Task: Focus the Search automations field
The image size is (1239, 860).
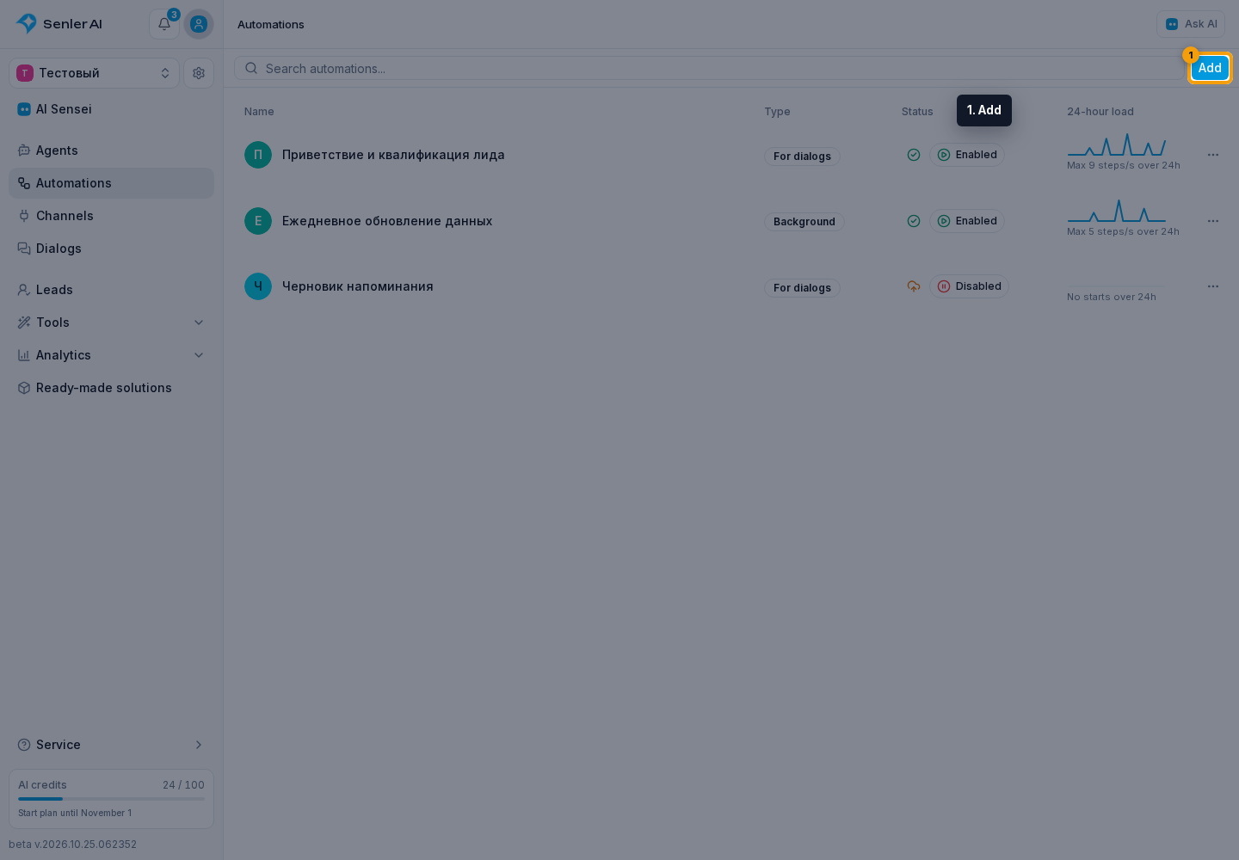Action: (x=710, y=69)
